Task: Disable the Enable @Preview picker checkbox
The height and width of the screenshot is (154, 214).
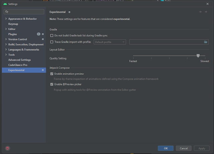Action: (51, 84)
